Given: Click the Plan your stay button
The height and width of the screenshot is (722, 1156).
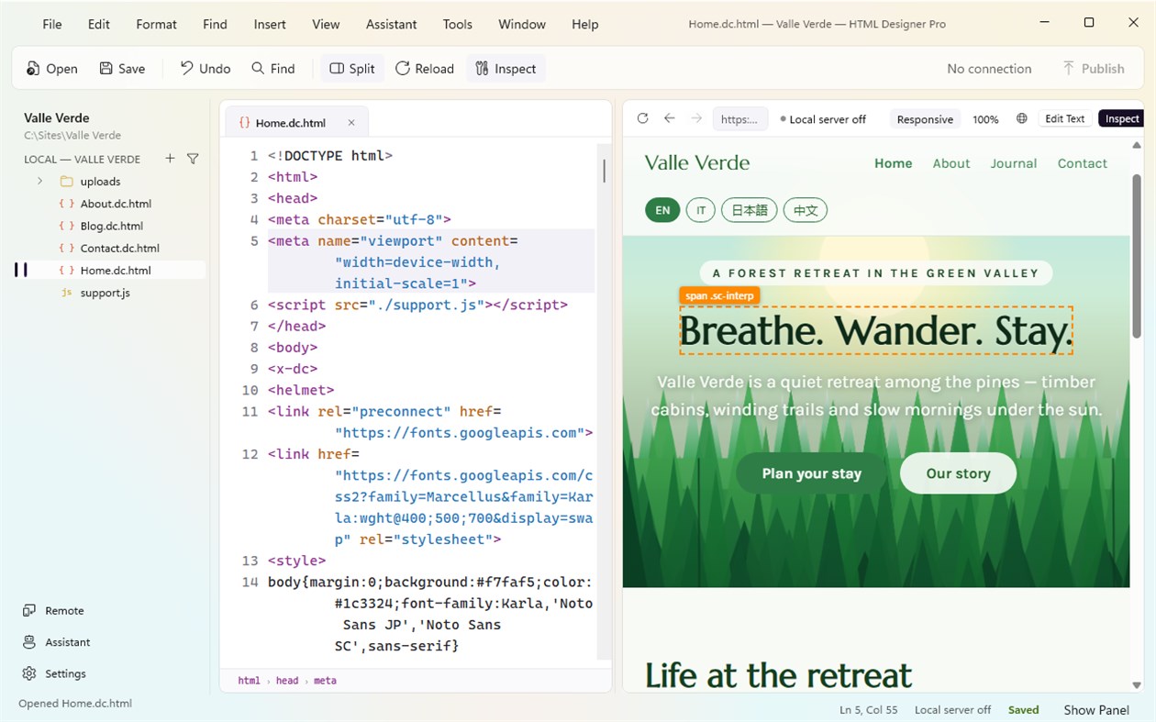Looking at the screenshot, I should coord(811,473).
